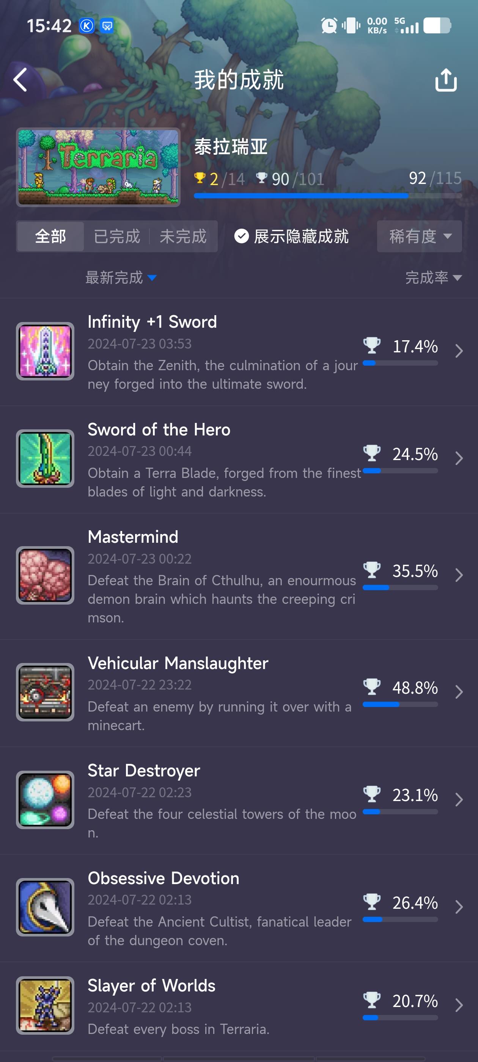Open Infinity +1 Sword details chevron

pos(459,351)
